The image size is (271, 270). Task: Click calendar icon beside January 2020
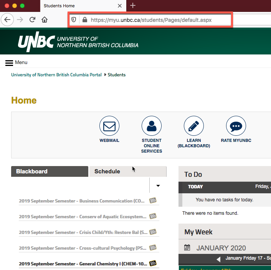click(x=187, y=248)
